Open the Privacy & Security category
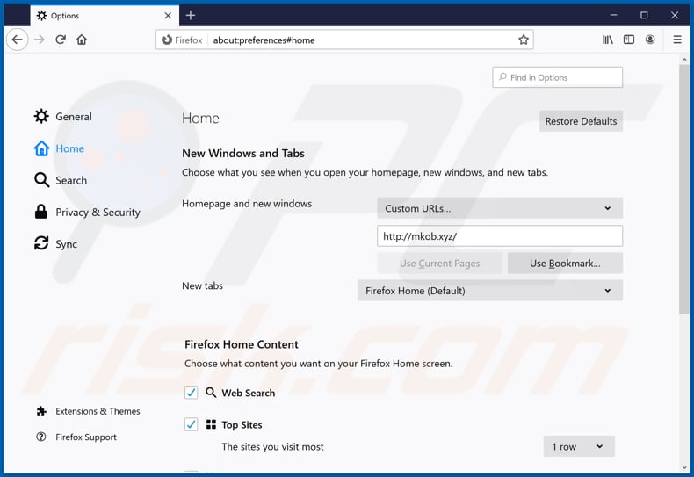 click(x=87, y=212)
